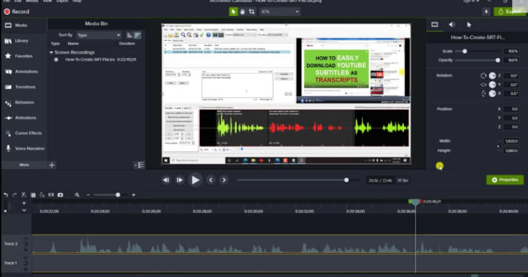528x277 pixels.
Task: Click the playback scrubber handle
Action: click(x=346, y=180)
